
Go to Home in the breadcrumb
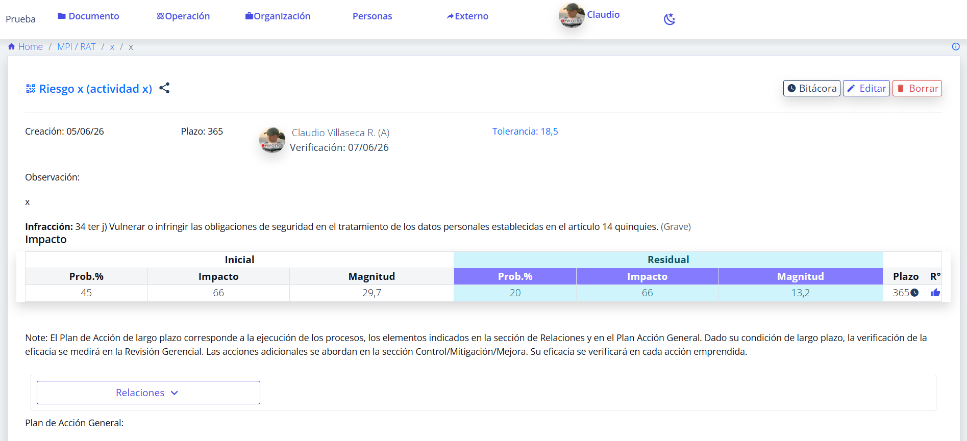[x=26, y=47]
